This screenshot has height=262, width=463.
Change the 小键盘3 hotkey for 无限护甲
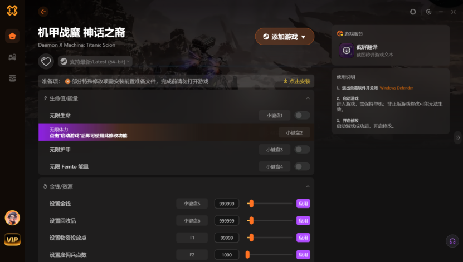(x=275, y=150)
